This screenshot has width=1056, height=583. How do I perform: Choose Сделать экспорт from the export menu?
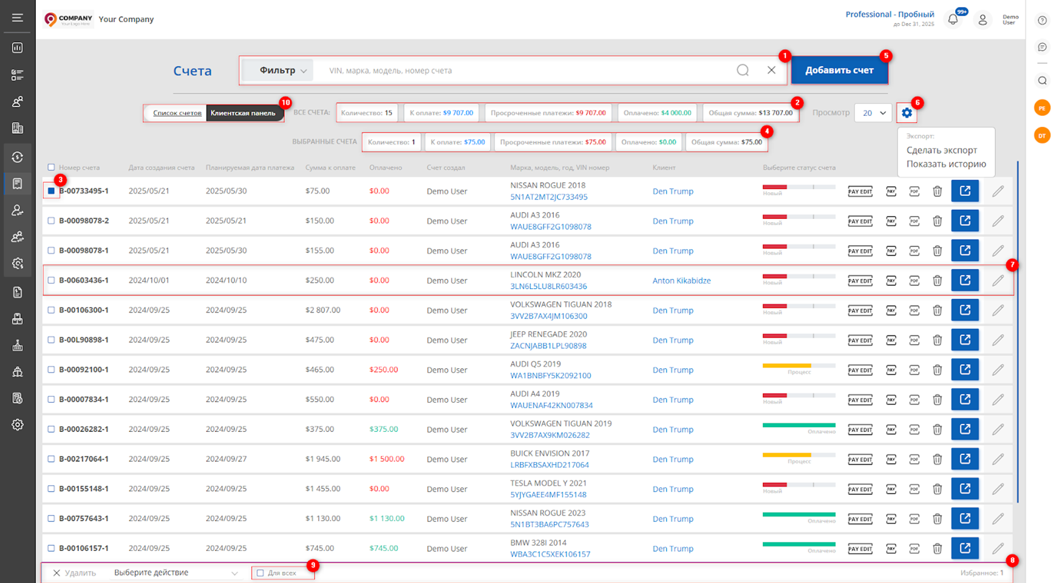tap(942, 150)
